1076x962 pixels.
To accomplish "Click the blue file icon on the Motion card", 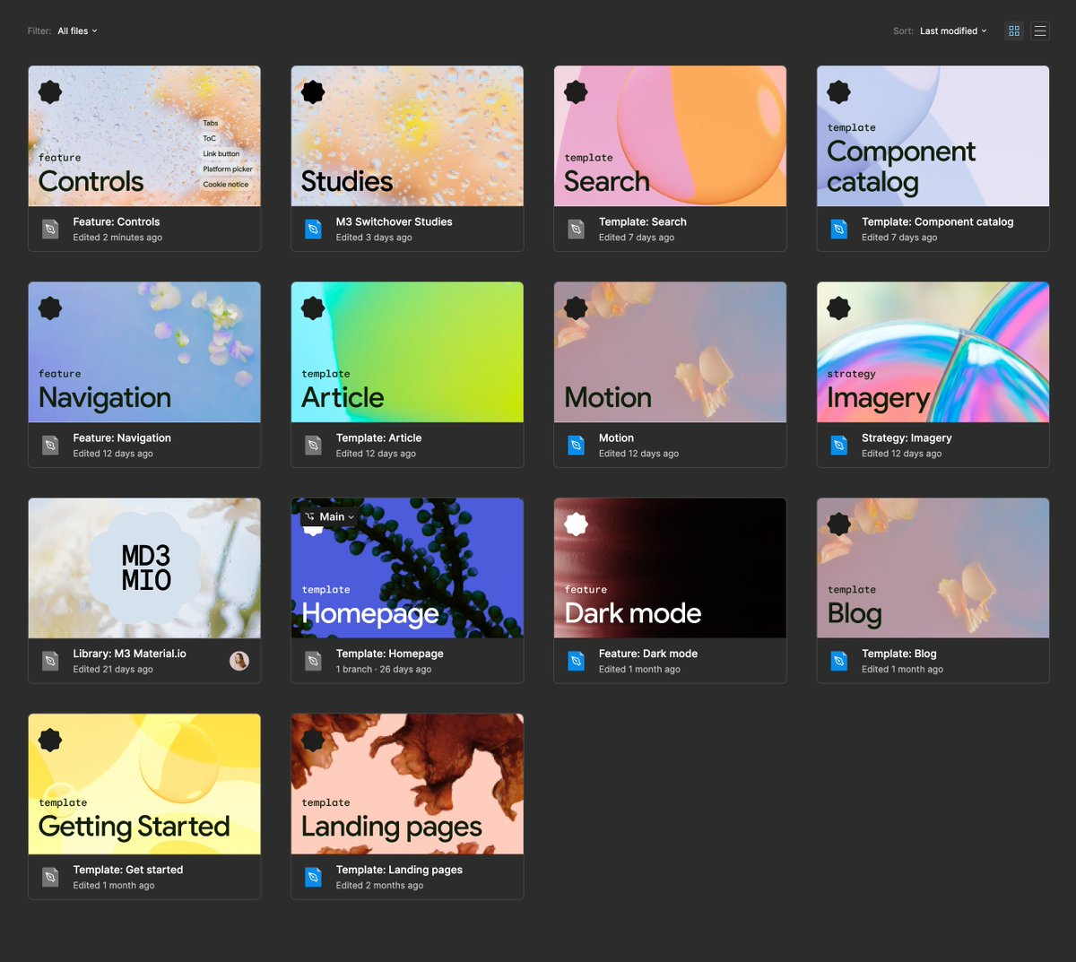I will point(576,445).
